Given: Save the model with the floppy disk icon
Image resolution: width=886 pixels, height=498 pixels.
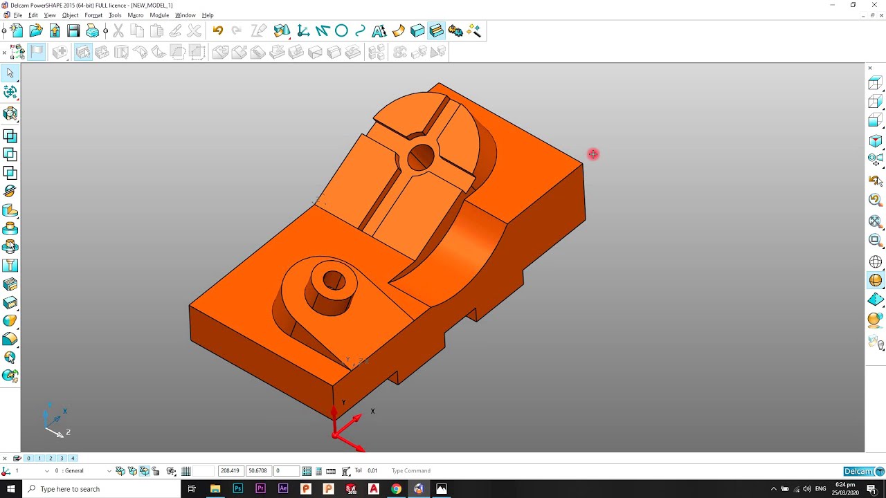Looking at the screenshot, I should click(x=73, y=30).
